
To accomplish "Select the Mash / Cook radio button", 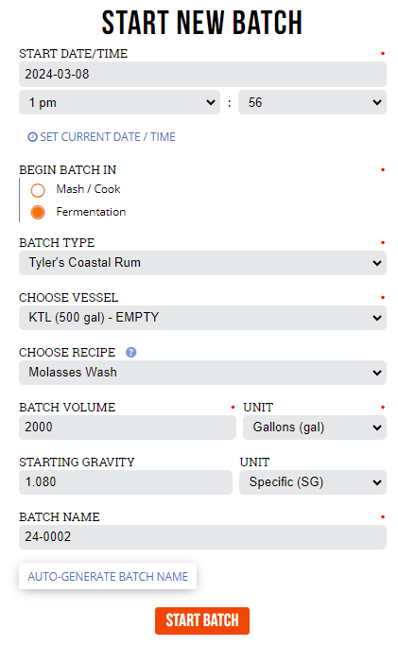I will (38, 190).
